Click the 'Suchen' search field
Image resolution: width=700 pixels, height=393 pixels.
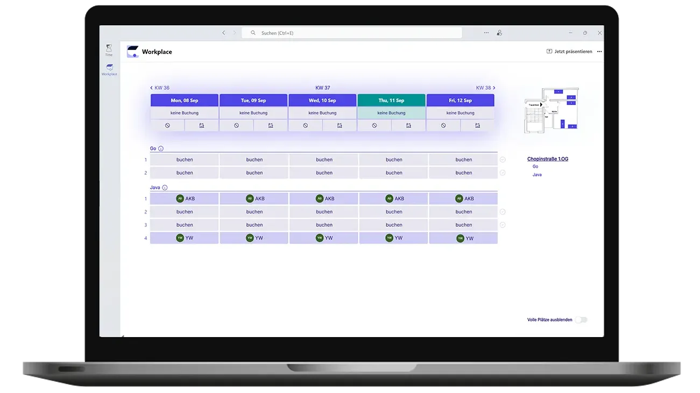click(x=352, y=33)
